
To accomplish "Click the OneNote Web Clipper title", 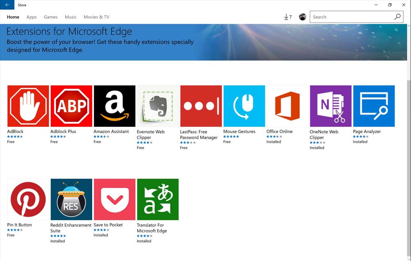I will click(324, 135).
